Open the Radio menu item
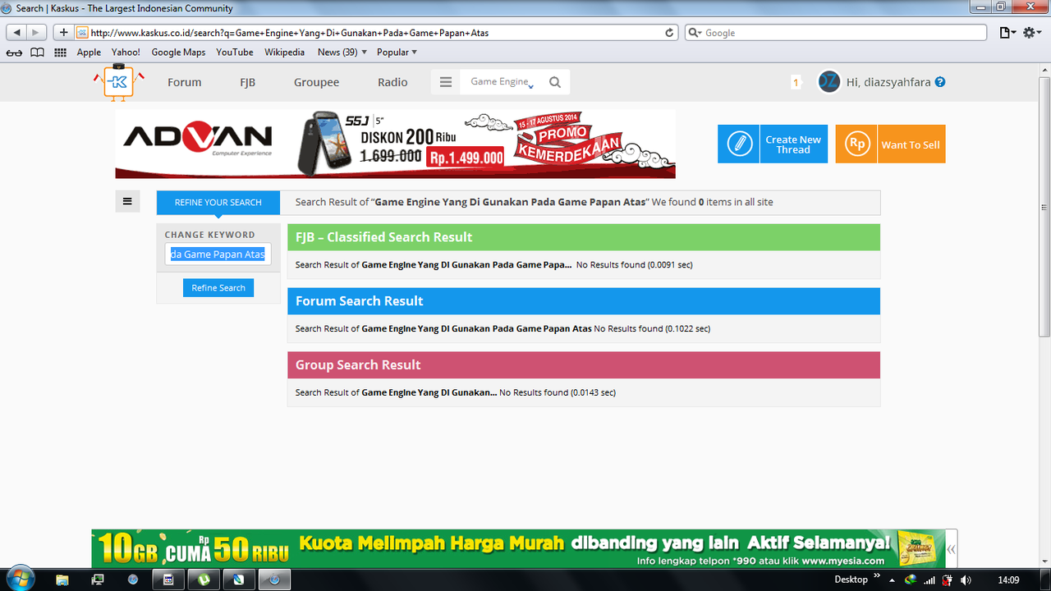1051x591 pixels. (x=392, y=82)
